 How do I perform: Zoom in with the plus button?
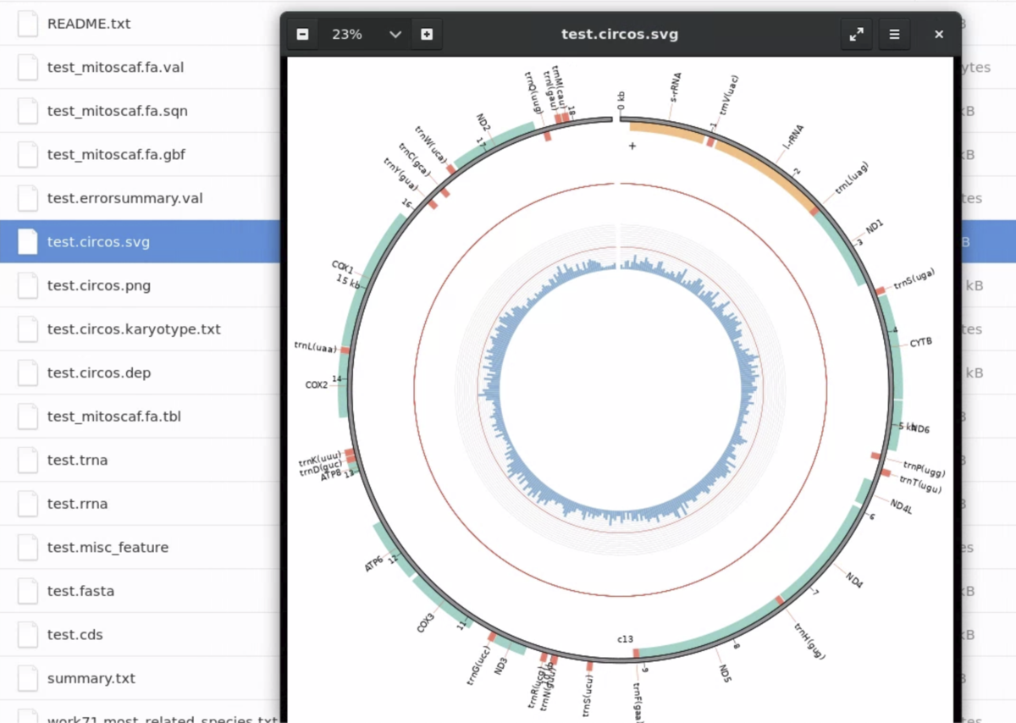coord(427,35)
